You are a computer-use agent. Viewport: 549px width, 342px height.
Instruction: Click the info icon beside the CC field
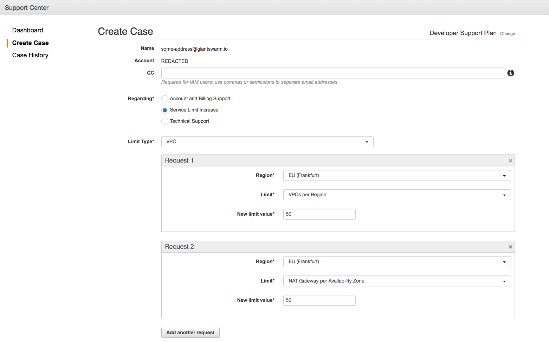click(510, 73)
